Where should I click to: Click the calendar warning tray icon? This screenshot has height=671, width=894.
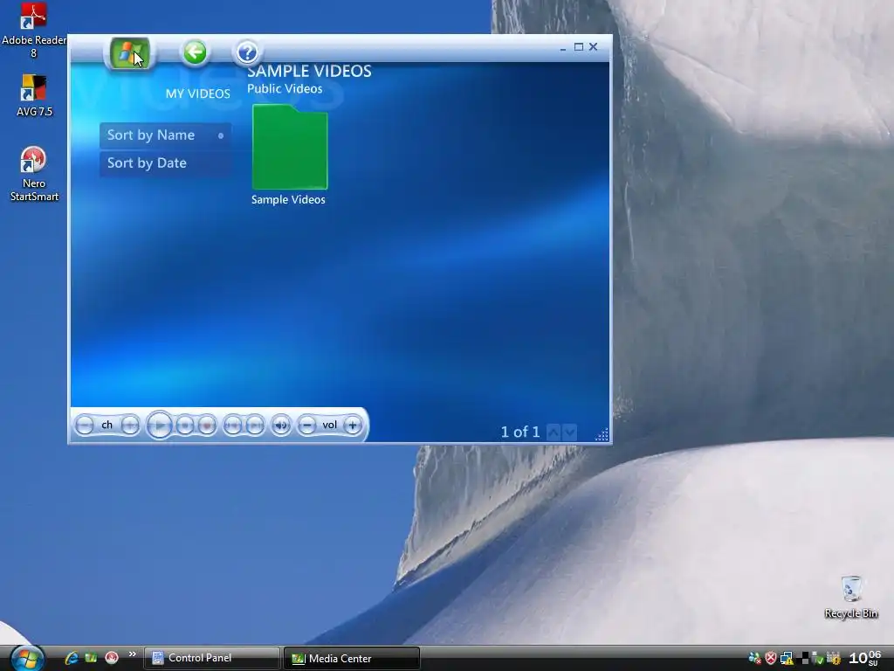[x=834, y=659]
